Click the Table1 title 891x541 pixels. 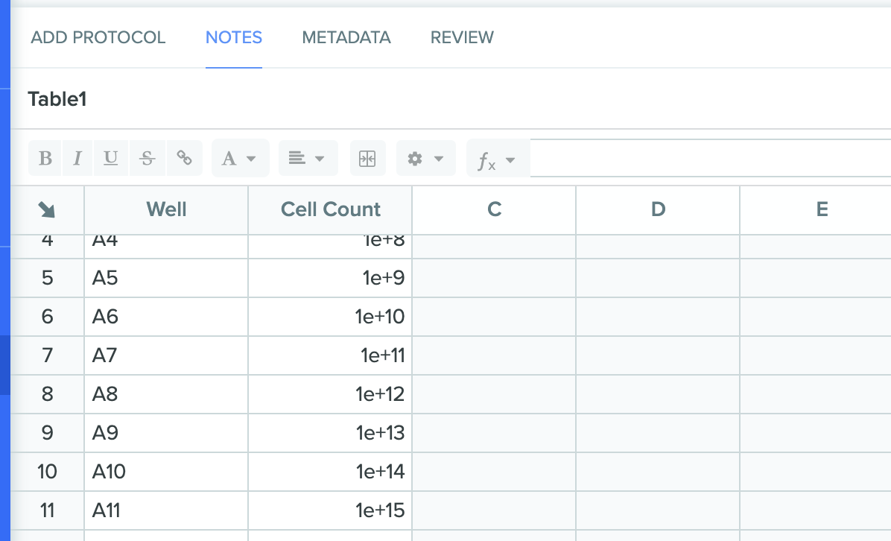tap(57, 99)
